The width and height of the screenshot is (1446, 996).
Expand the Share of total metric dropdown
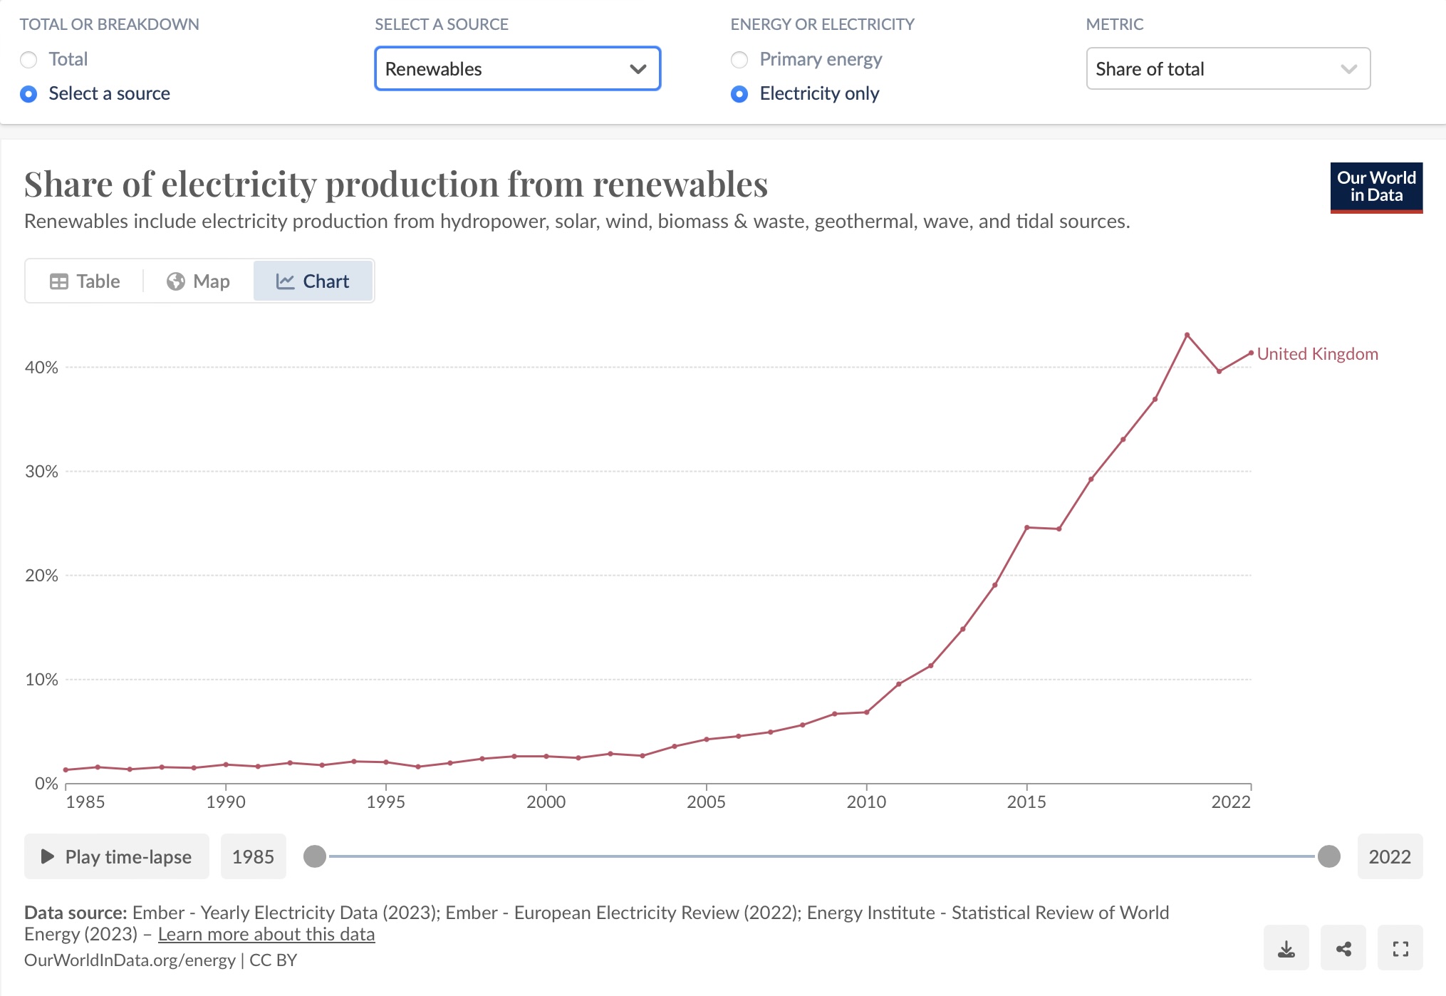tap(1228, 68)
